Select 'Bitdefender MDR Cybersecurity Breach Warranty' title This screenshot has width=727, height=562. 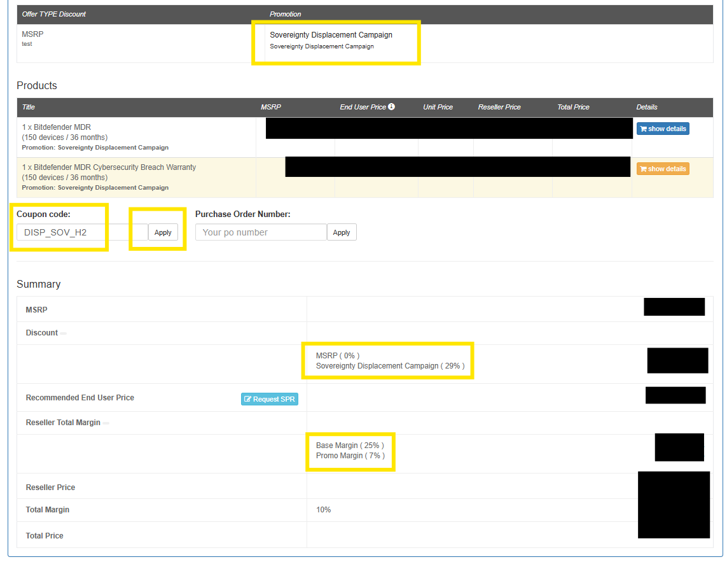pyautogui.click(x=109, y=167)
